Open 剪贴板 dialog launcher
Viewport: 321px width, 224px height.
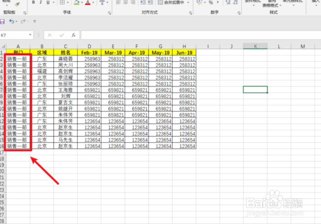coord(25,13)
